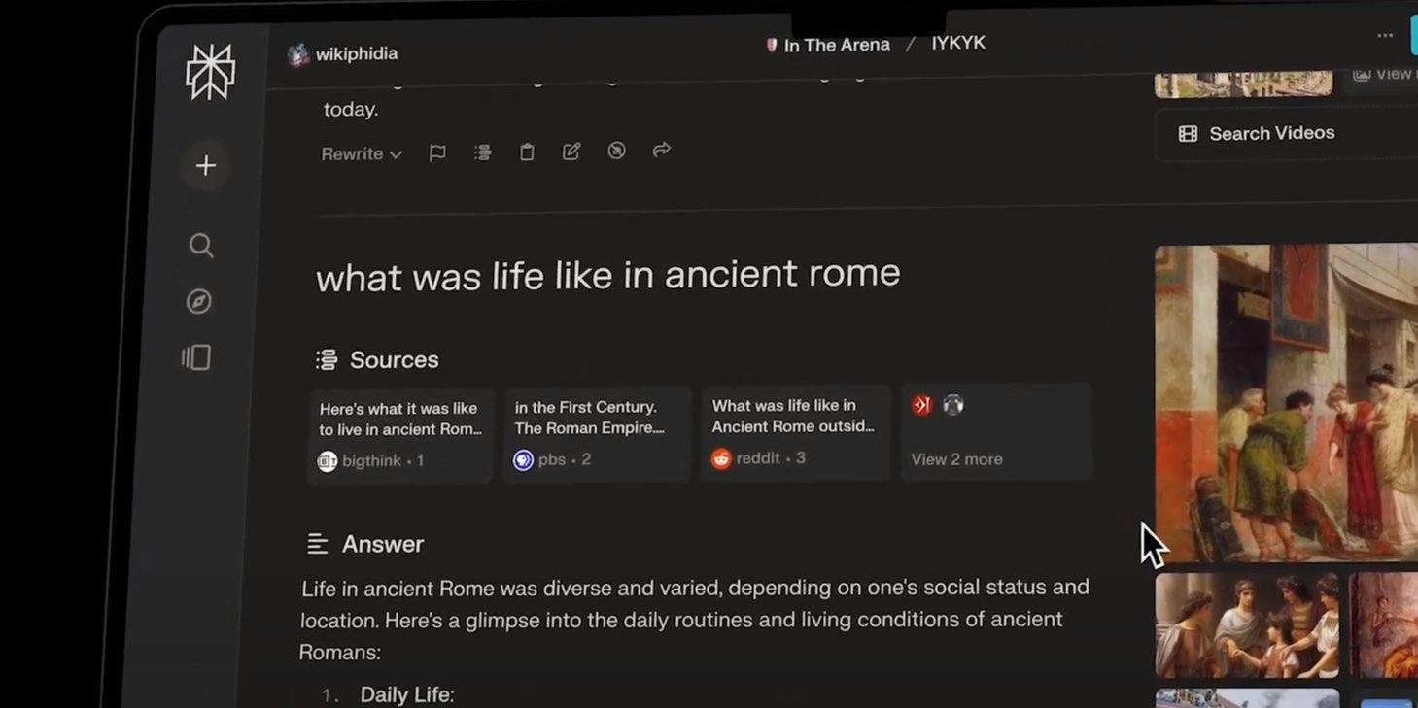This screenshot has width=1418, height=708.
Task: Click the Perplexity logo in the sidebar
Action: (210, 72)
